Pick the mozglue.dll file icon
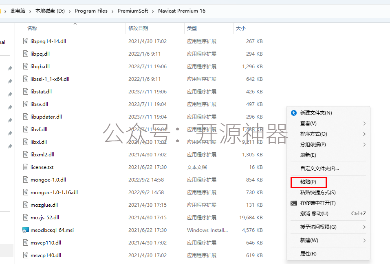390x264 pixels. pyautogui.click(x=26, y=205)
